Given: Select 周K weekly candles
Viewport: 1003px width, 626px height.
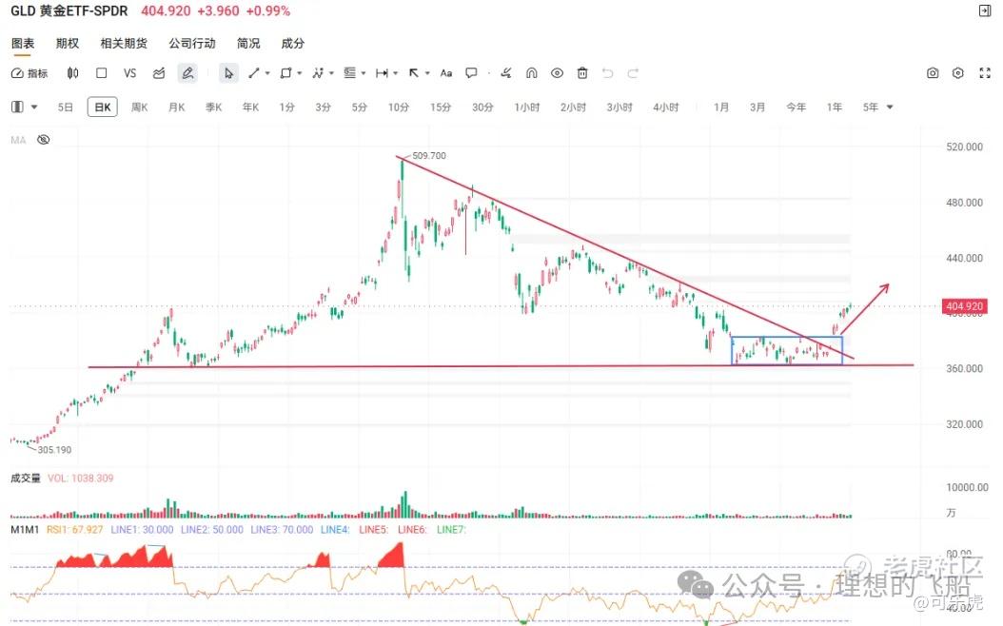Looking at the screenshot, I should [140, 108].
